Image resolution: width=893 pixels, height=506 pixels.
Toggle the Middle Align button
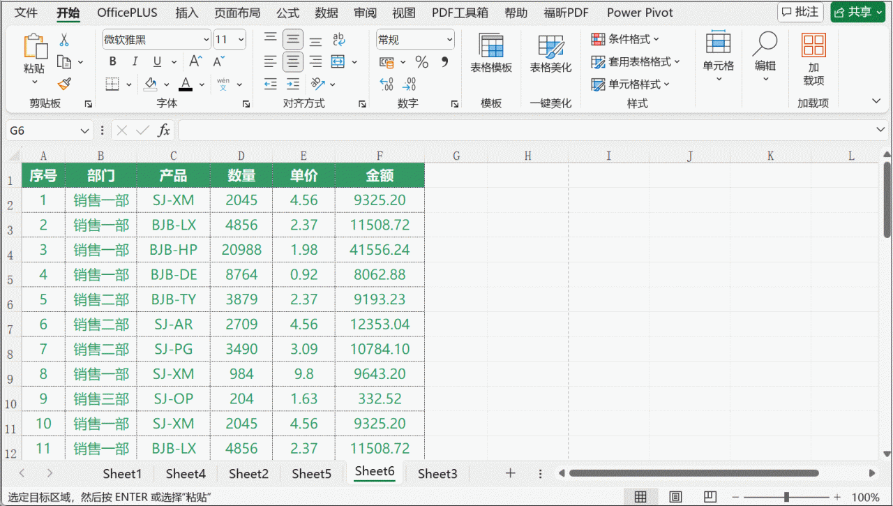pos(293,39)
